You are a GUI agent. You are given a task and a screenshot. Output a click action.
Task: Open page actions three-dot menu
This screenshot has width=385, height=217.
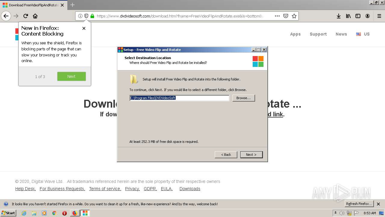coord(277,16)
